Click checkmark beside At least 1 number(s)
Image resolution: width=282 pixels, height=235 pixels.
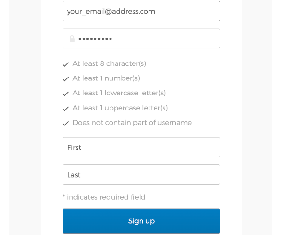pos(66,79)
